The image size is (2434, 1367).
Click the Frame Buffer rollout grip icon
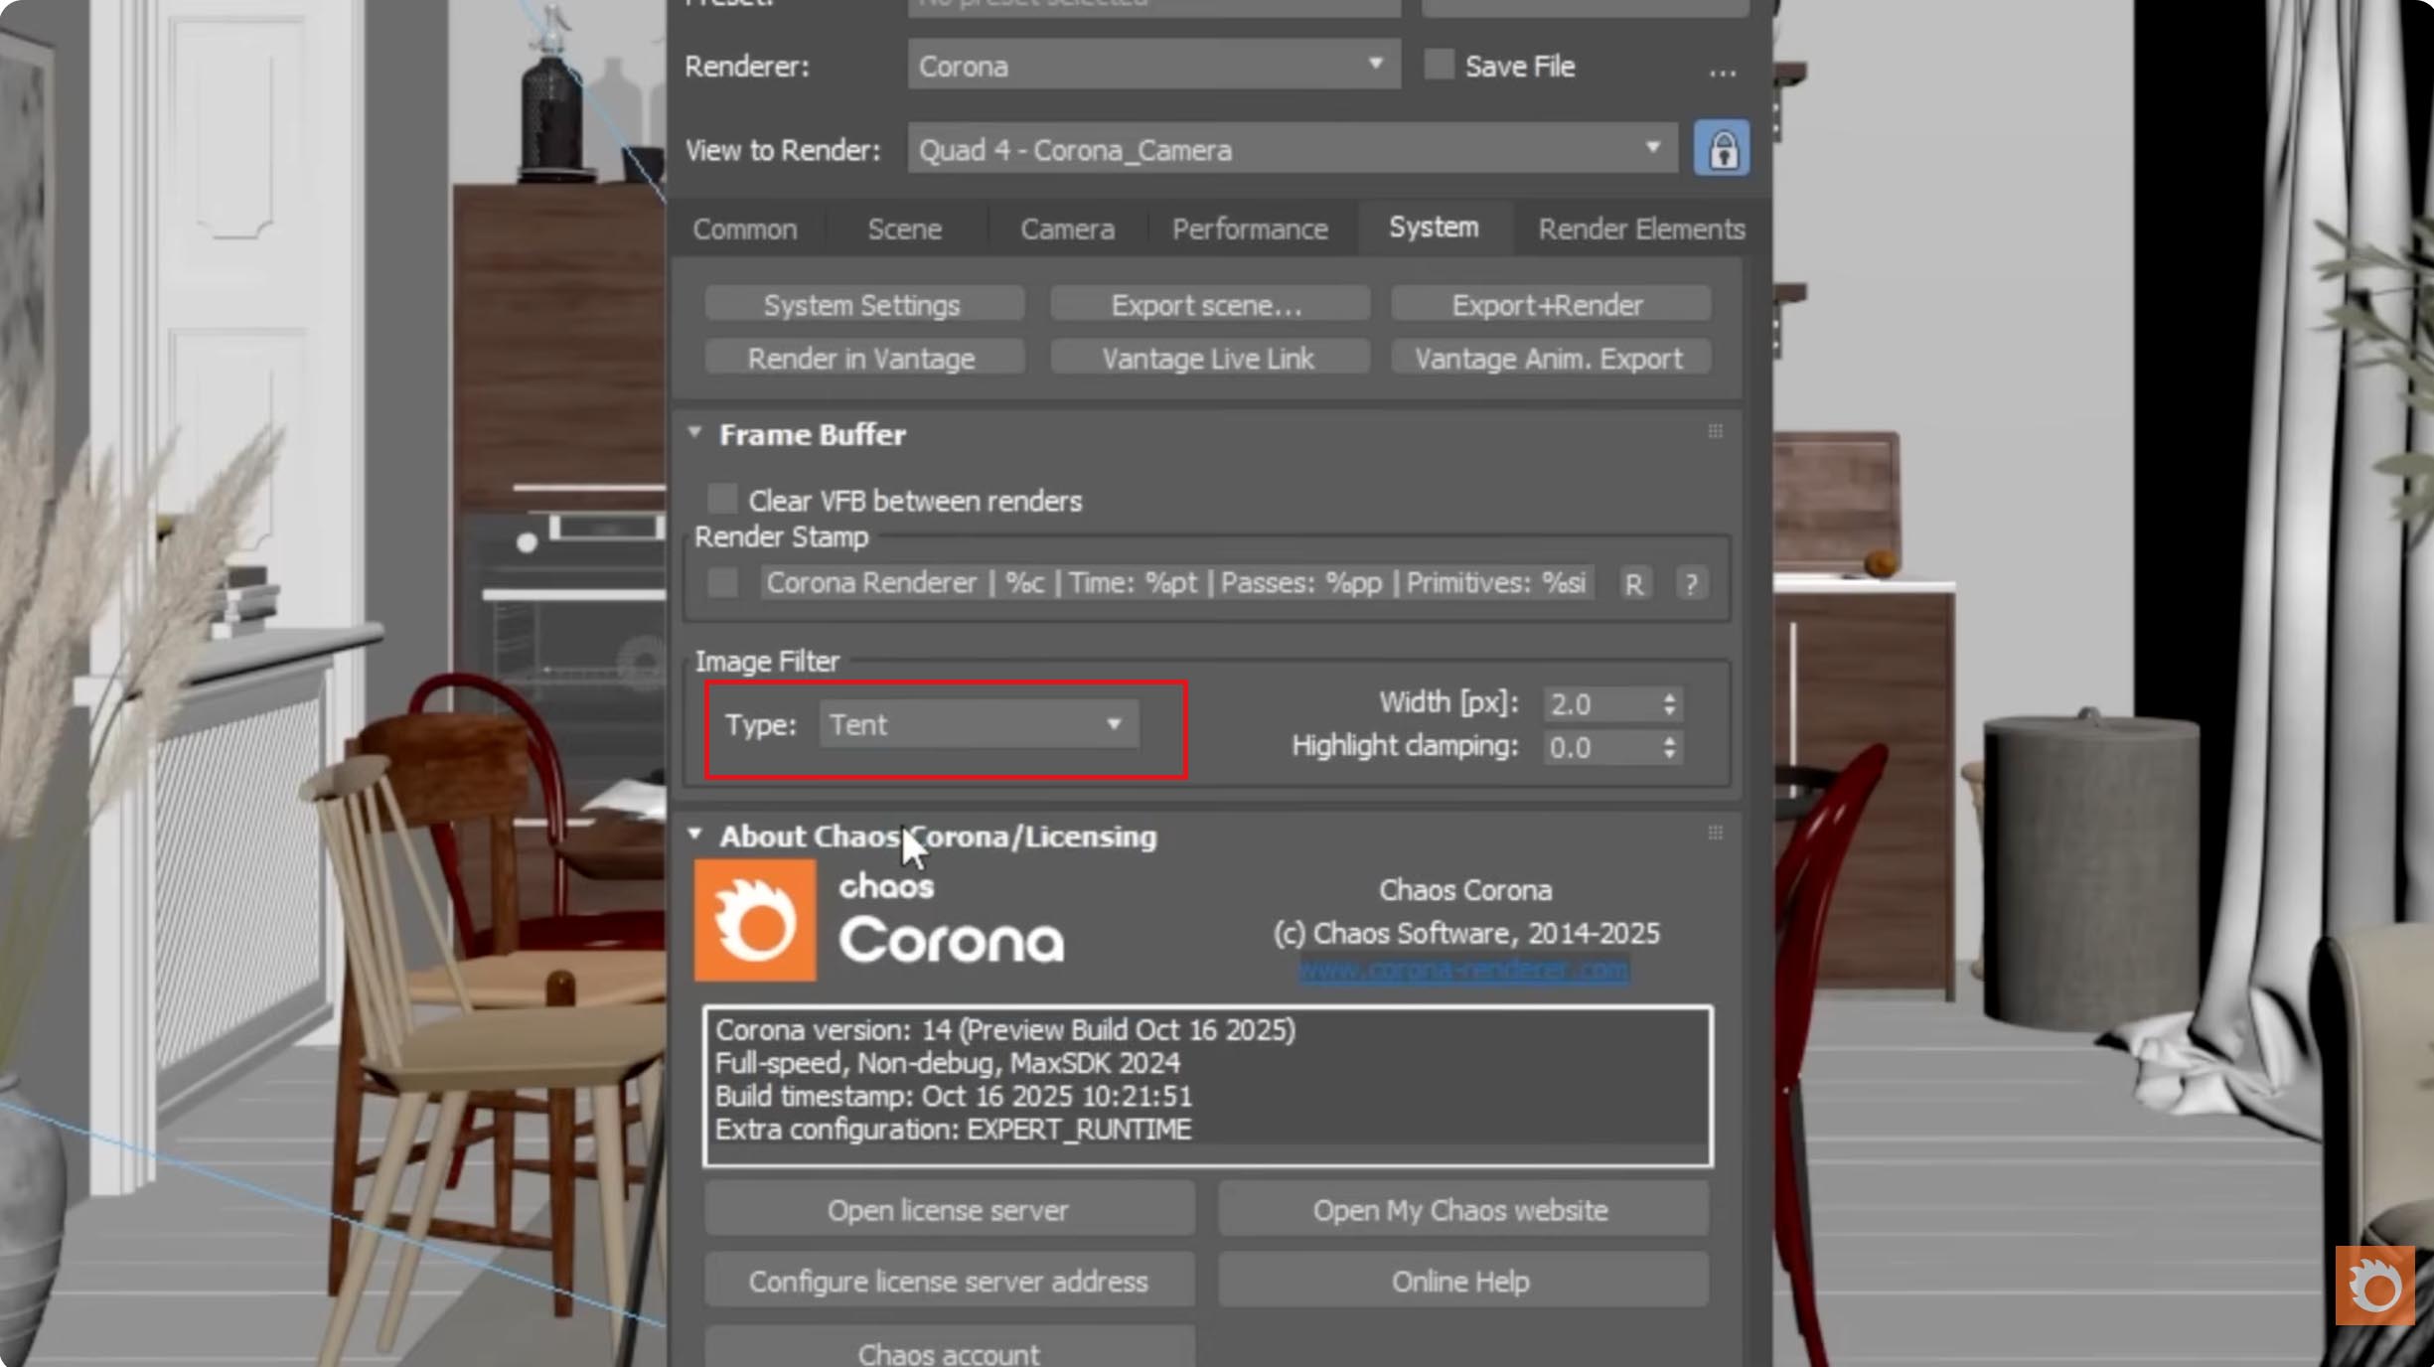click(1715, 431)
